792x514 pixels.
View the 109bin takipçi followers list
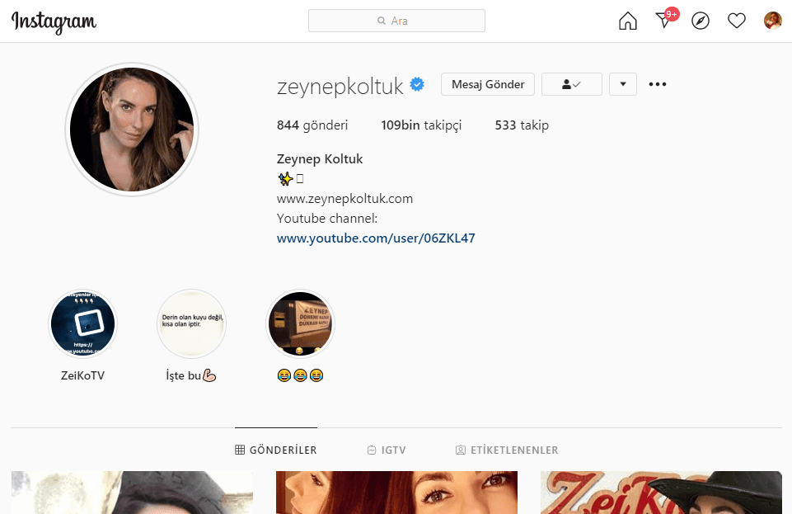421,125
